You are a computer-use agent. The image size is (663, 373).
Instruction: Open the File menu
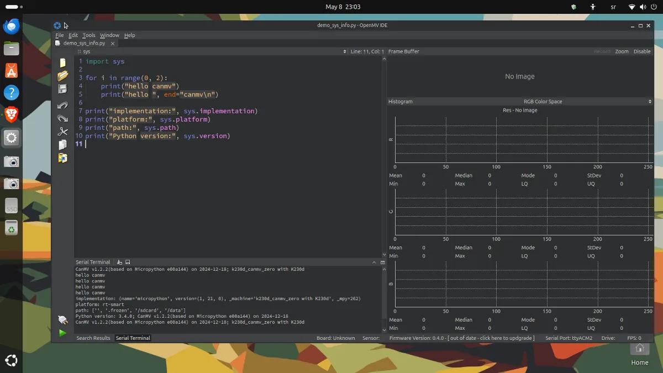[x=60, y=35]
